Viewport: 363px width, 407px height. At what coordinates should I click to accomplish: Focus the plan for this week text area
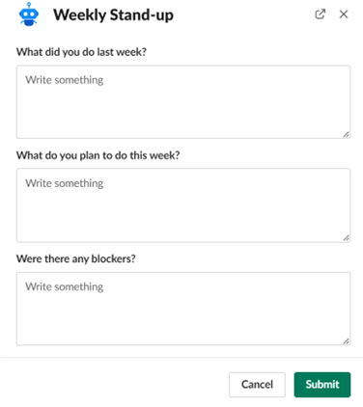pos(183,205)
